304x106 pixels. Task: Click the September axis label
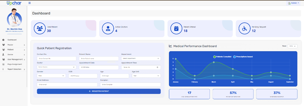(290, 82)
